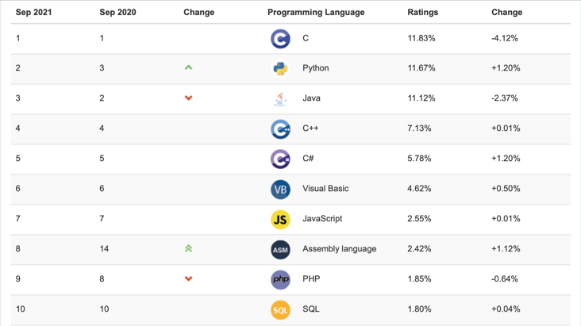581x326 pixels.
Task: Click the Java coffee cup icon
Action: 280,99
